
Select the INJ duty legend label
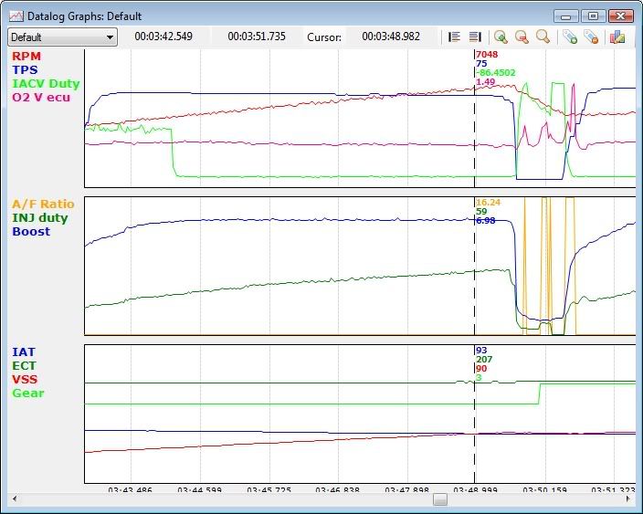click(40, 217)
